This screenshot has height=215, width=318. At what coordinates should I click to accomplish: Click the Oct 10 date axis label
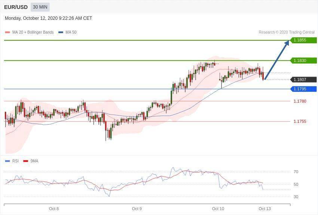tap(218, 209)
